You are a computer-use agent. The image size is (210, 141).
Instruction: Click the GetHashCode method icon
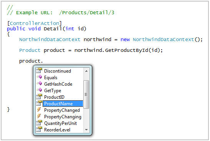click(x=40, y=83)
